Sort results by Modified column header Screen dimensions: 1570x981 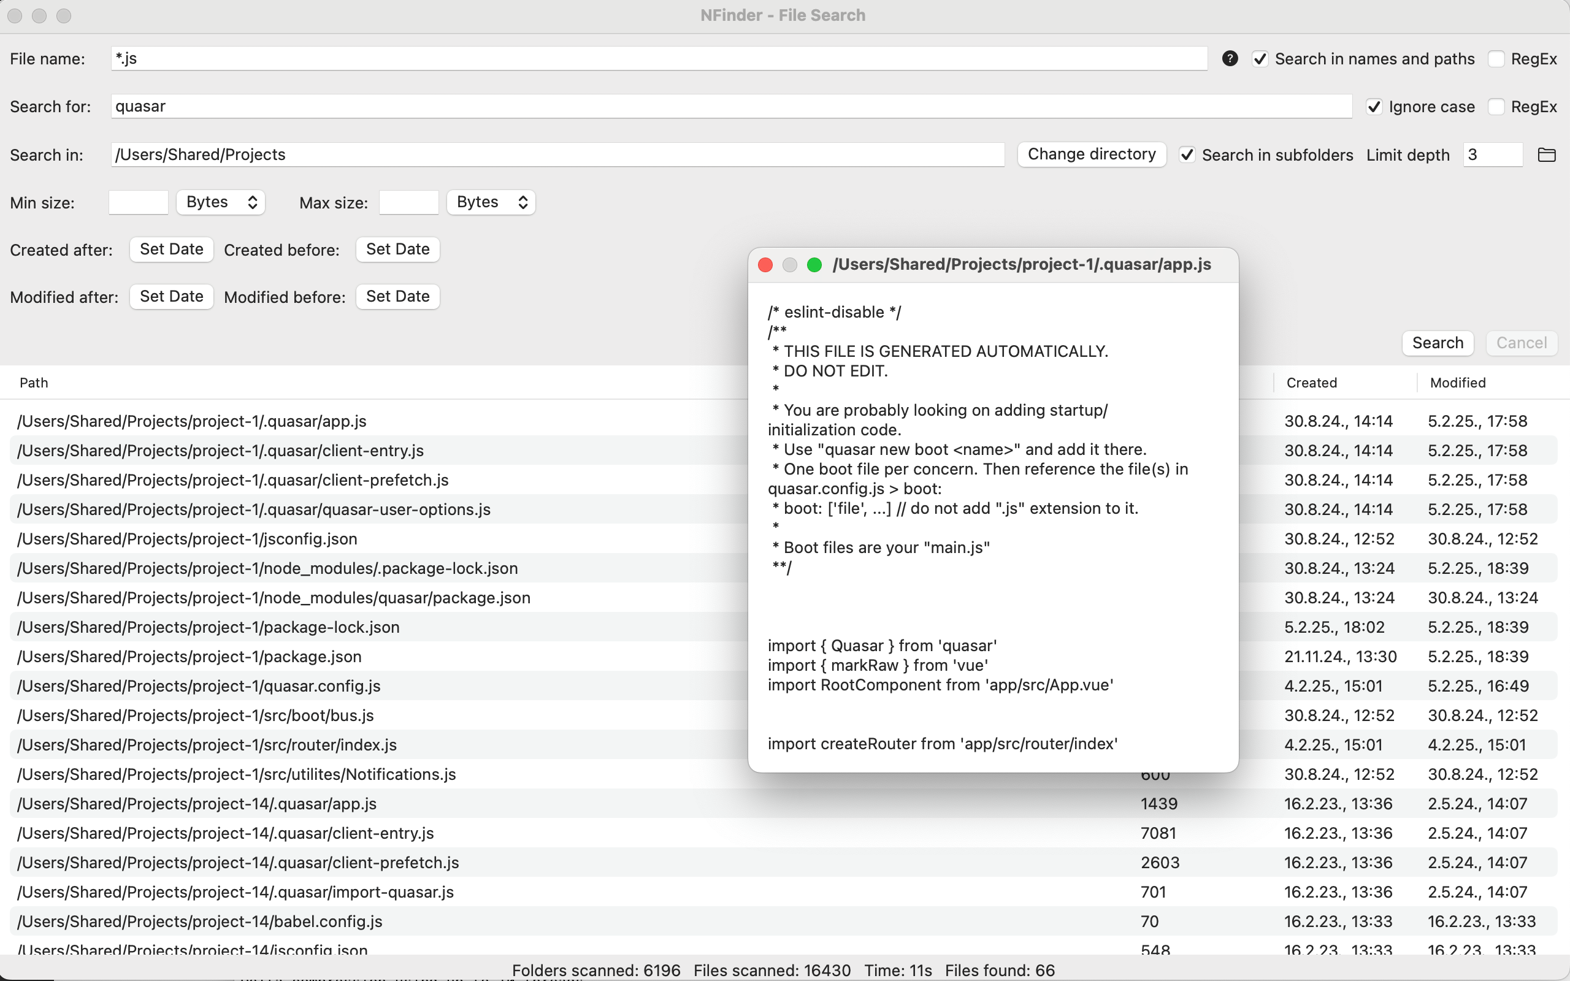[1458, 383]
